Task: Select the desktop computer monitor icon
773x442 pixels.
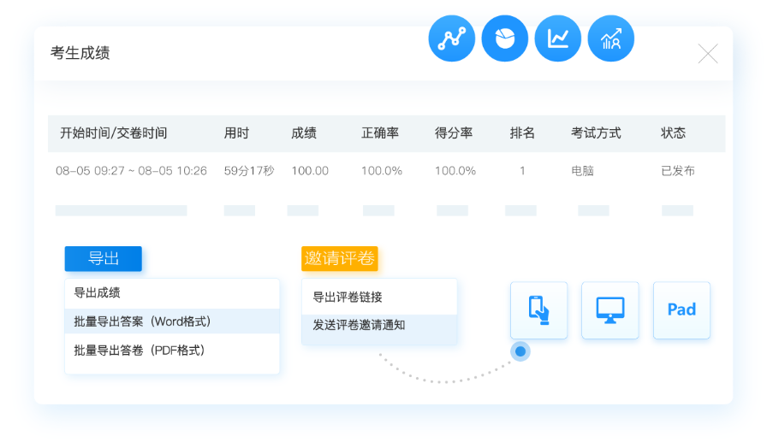Action: pos(609,309)
